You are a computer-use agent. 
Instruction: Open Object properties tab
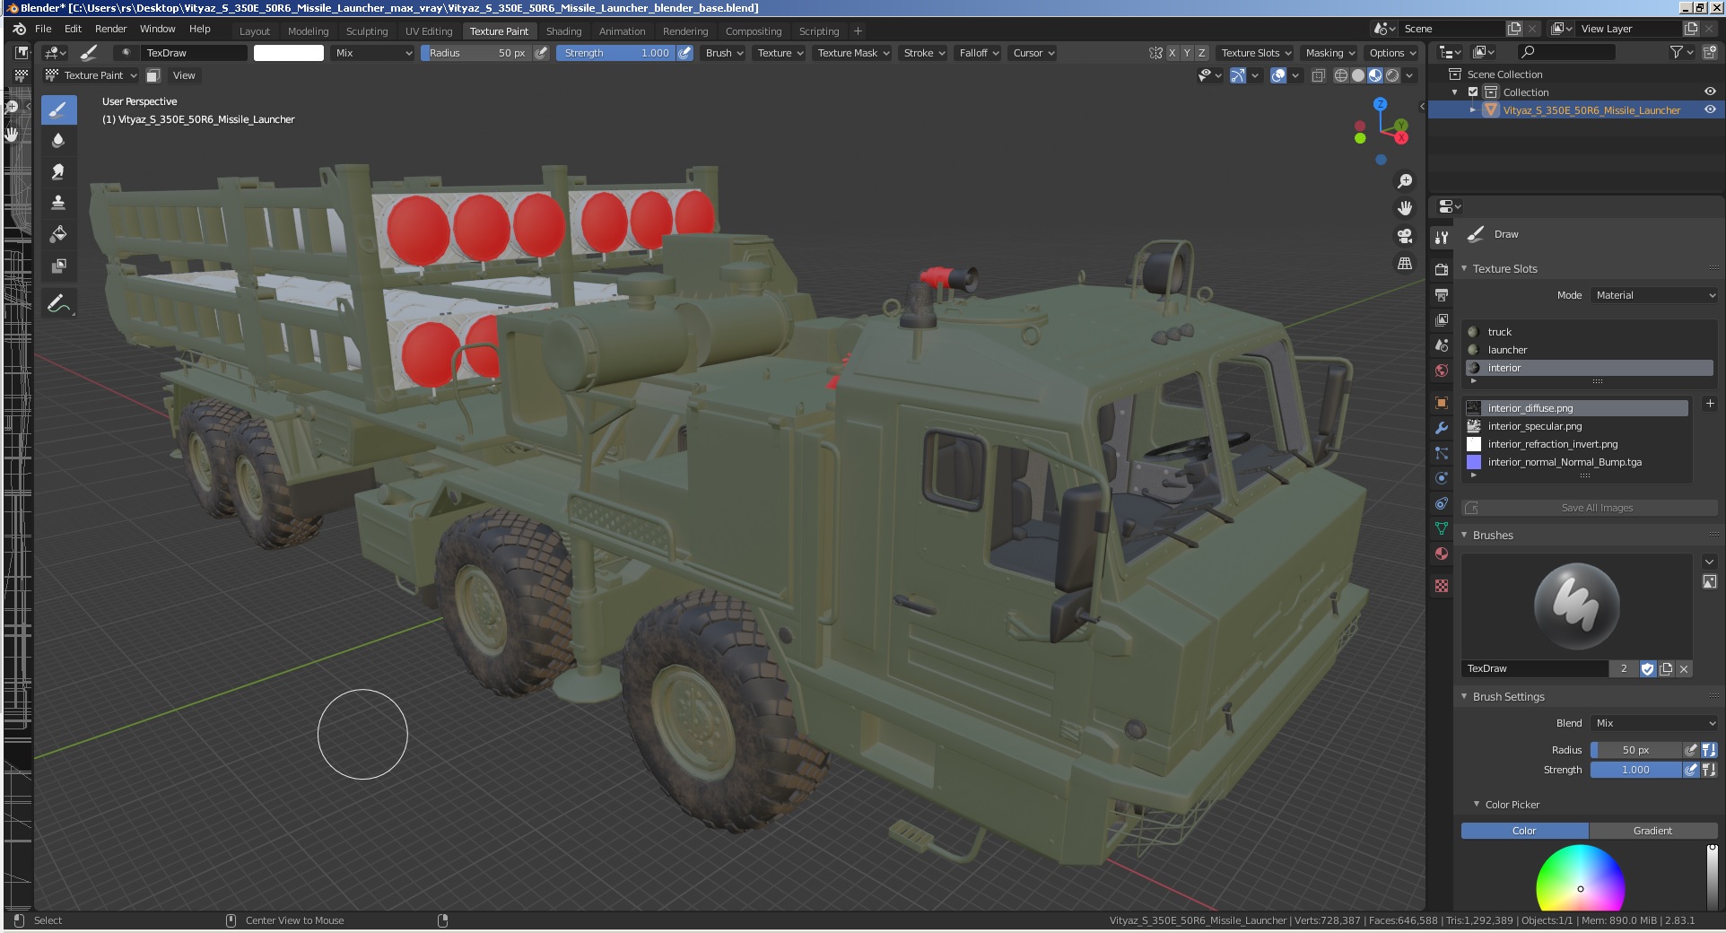click(x=1441, y=403)
